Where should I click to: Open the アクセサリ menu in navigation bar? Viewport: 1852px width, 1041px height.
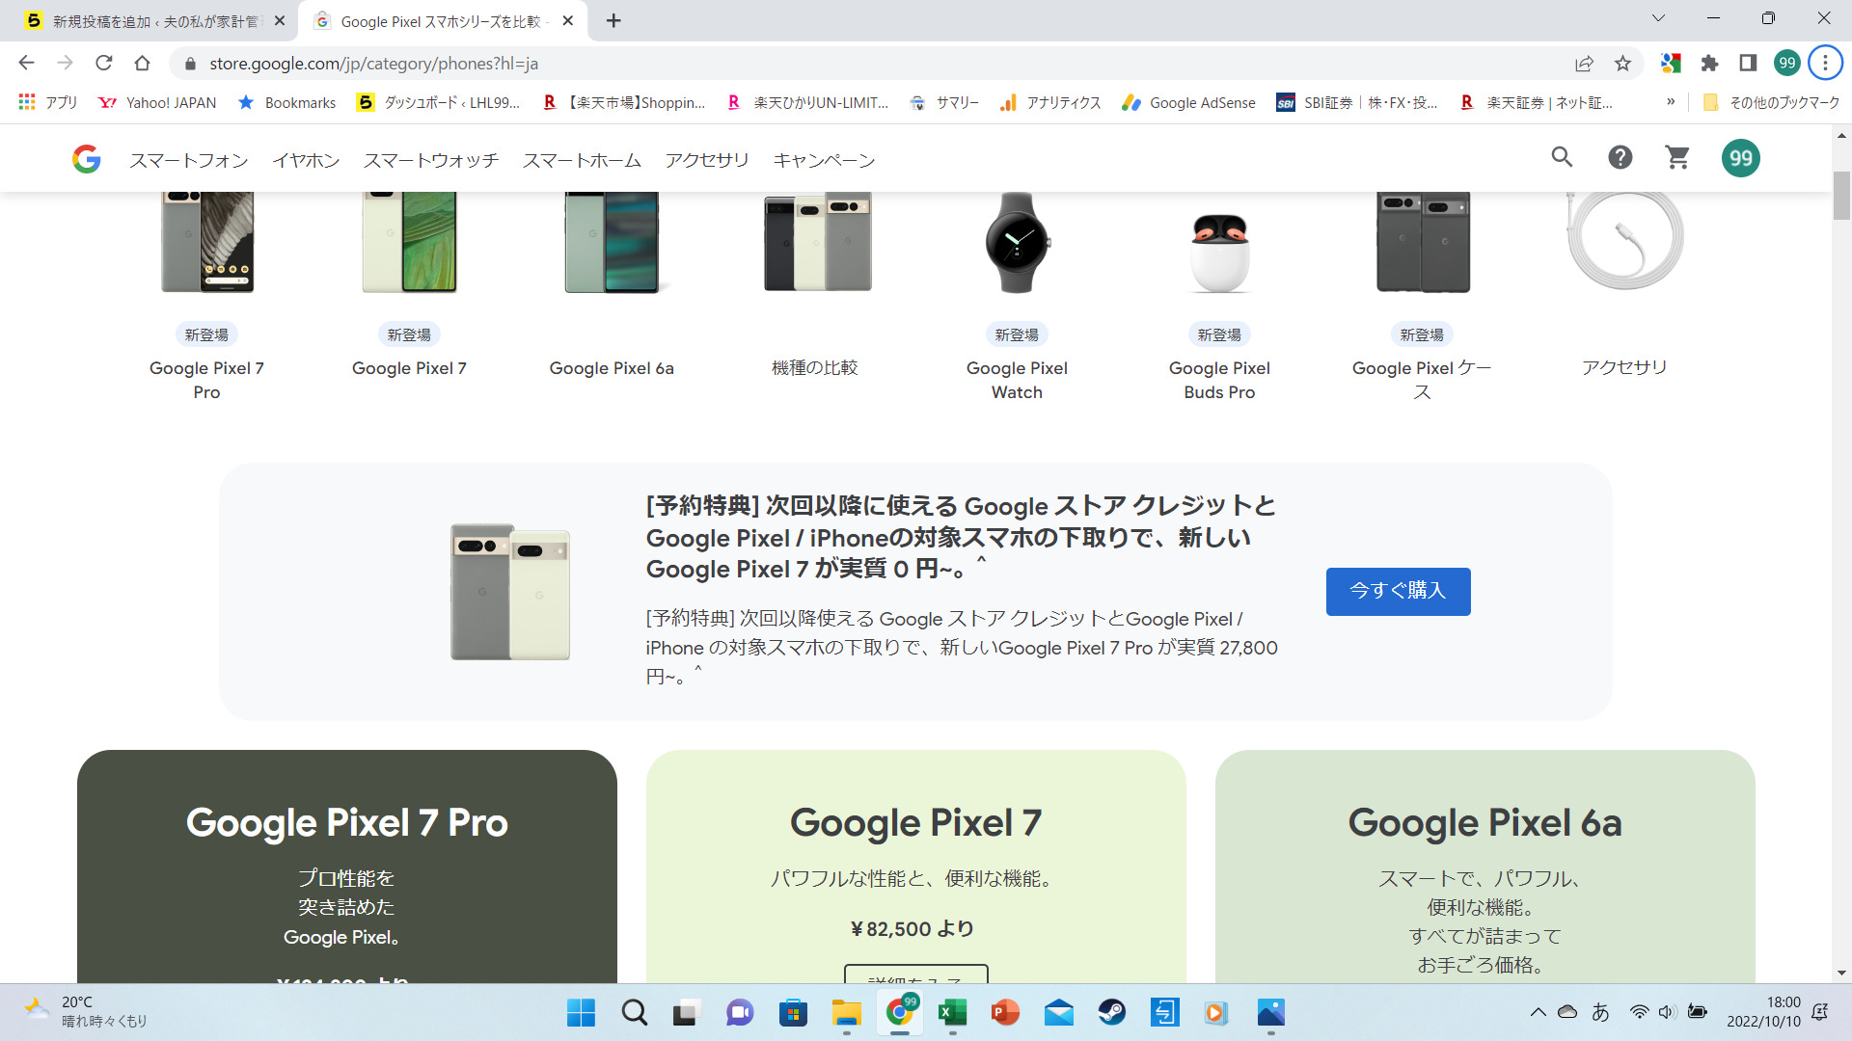tap(707, 160)
